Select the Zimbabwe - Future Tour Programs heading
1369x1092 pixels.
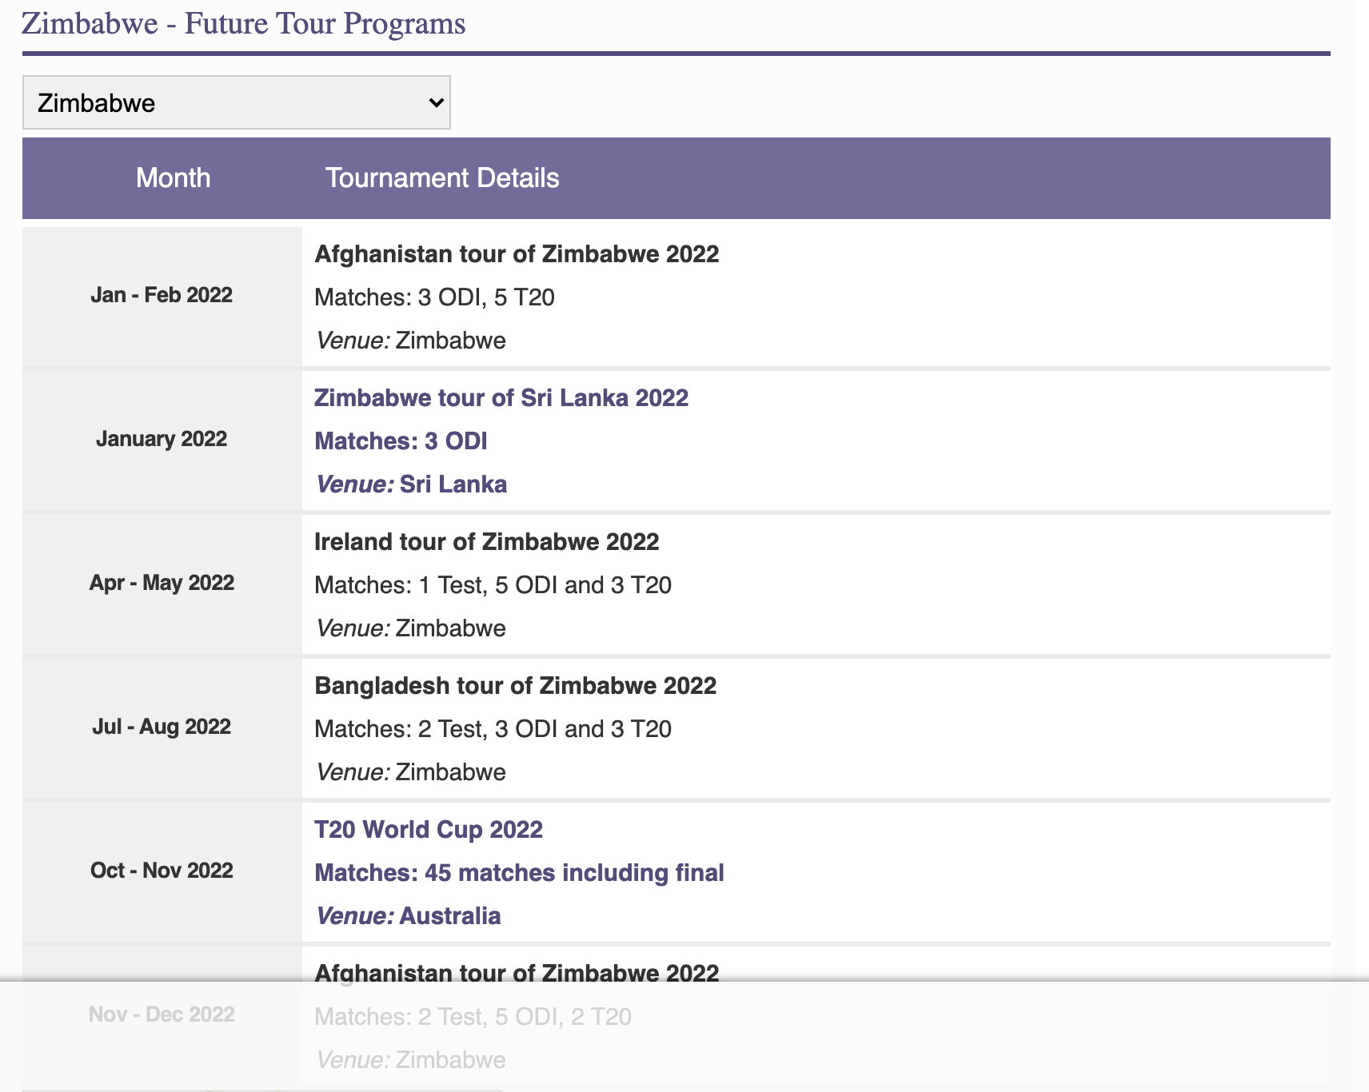click(243, 23)
